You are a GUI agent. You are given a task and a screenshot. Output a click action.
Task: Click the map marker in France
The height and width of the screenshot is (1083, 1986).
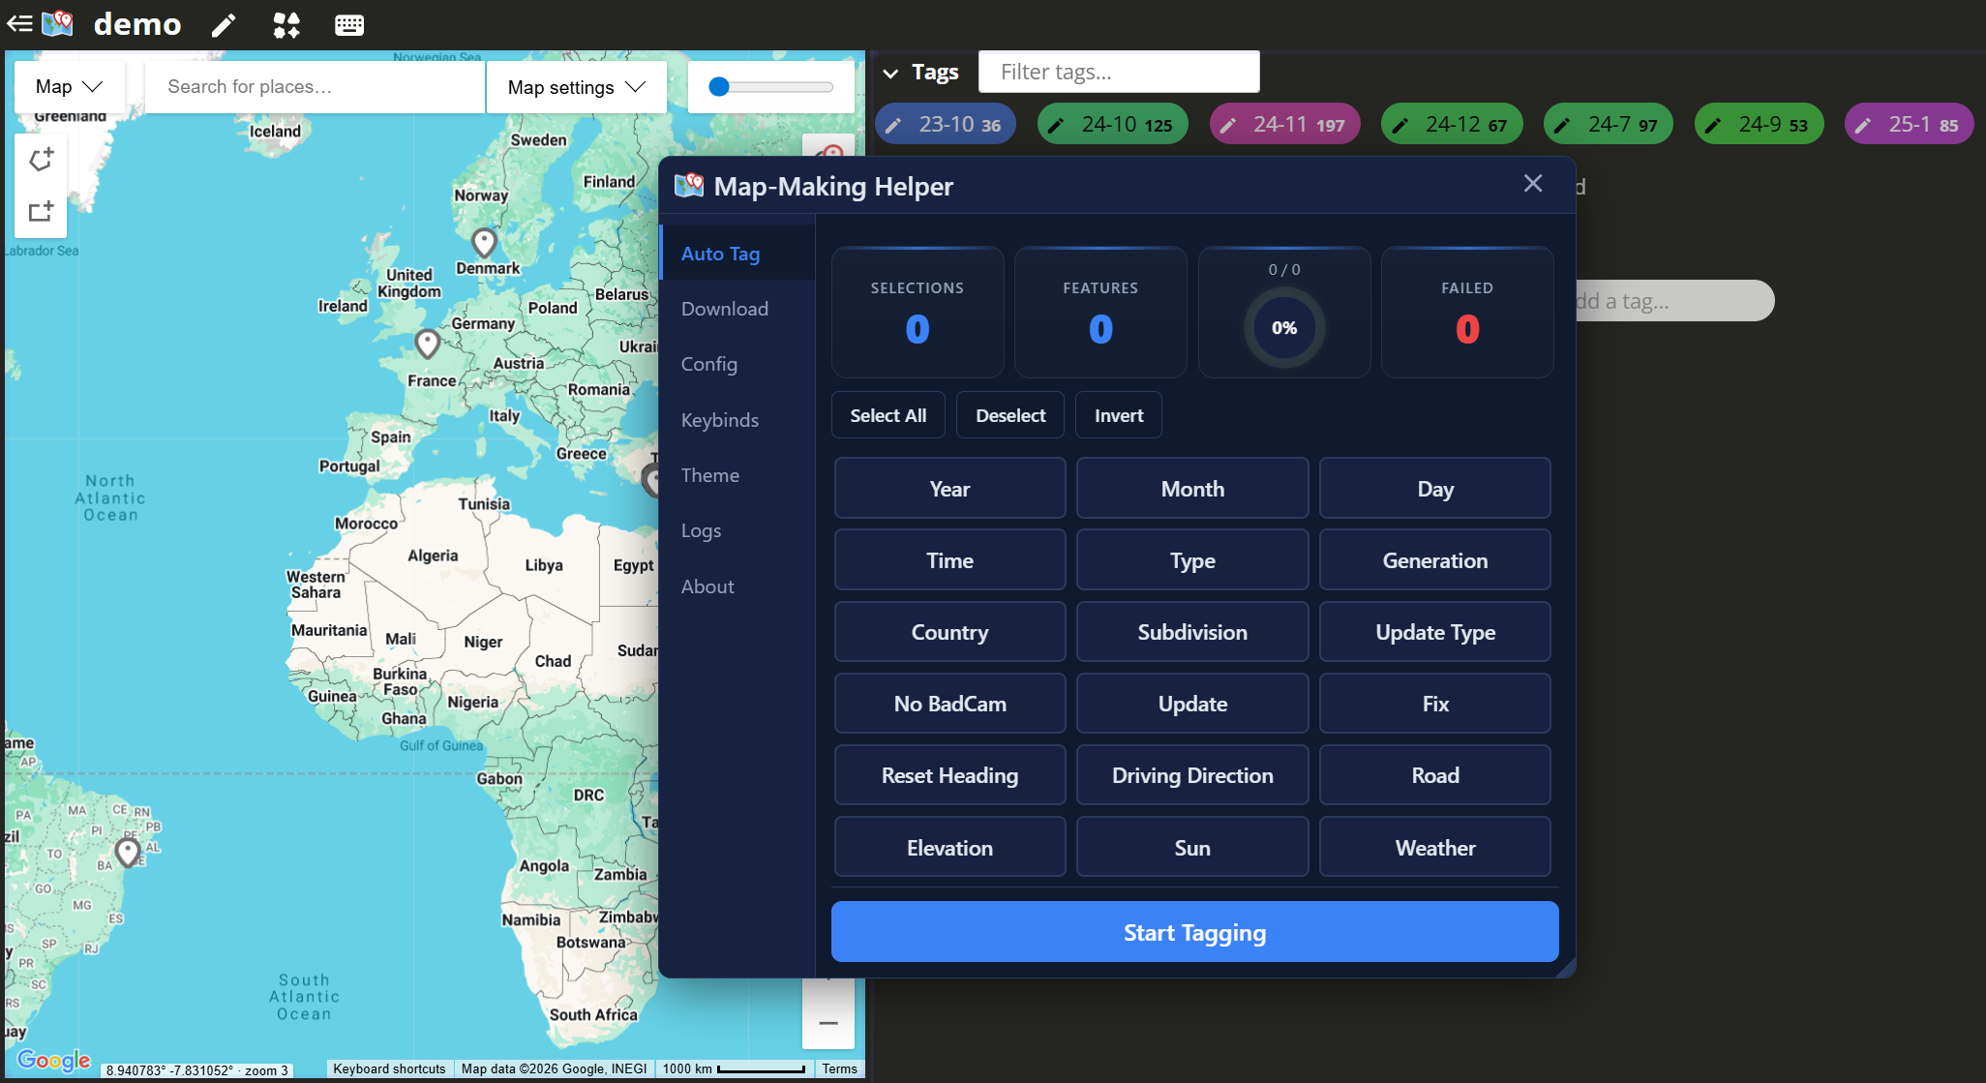click(427, 343)
